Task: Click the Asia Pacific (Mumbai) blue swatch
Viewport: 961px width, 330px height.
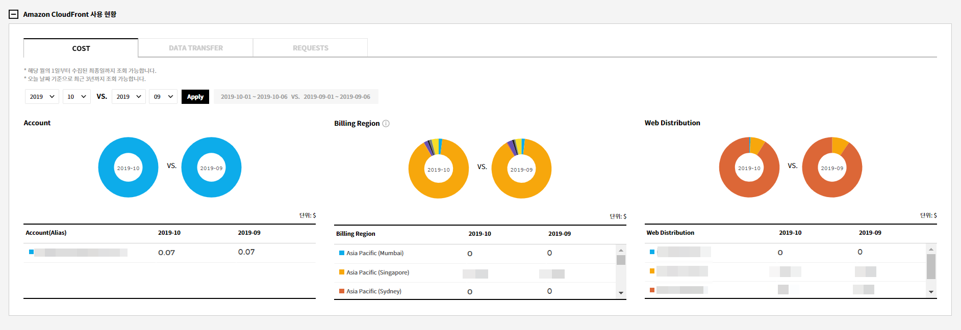Action: pyautogui.click(x=342, y=253)
